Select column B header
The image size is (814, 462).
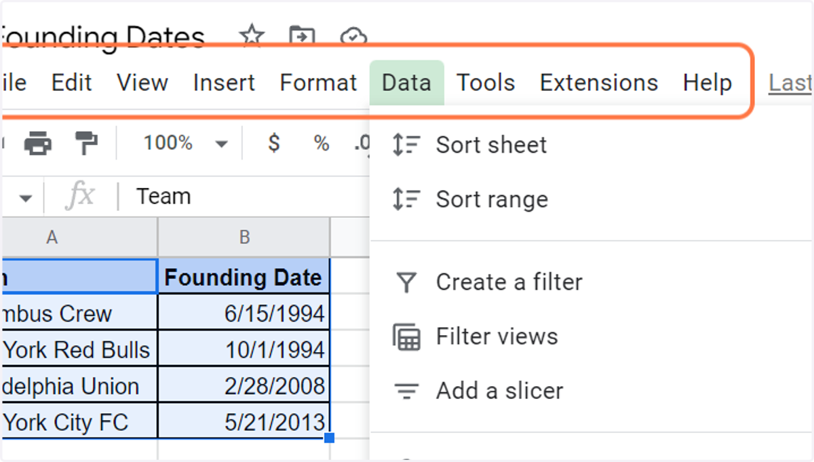point(244,237)
